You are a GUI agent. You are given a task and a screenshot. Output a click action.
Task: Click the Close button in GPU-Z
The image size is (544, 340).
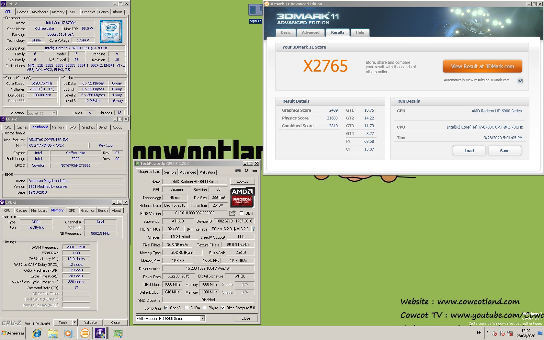pyautogui.click(x=246, y=318)
